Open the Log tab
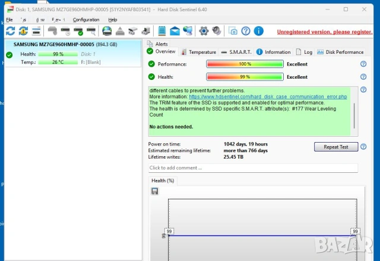 point(304,52)
